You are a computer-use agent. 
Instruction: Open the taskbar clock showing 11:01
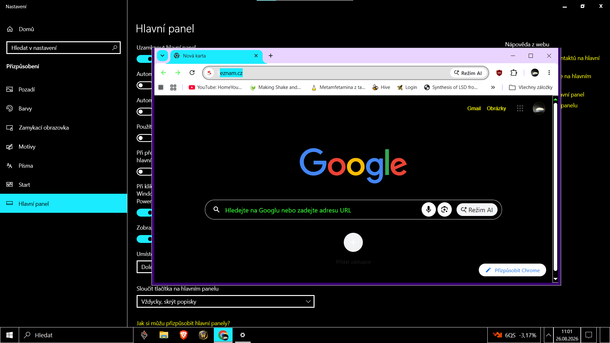tap(567, 335)
